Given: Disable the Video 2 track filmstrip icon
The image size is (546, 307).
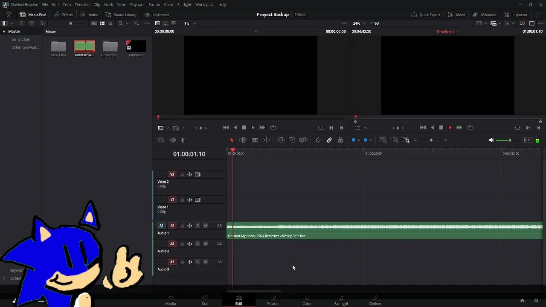Looking at the screenshot, I should pos(197,174).
